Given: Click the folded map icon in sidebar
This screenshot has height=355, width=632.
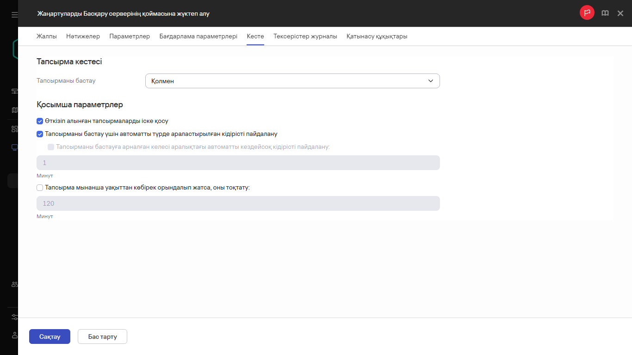Looking at the screenshot, I should coord(14,110).
